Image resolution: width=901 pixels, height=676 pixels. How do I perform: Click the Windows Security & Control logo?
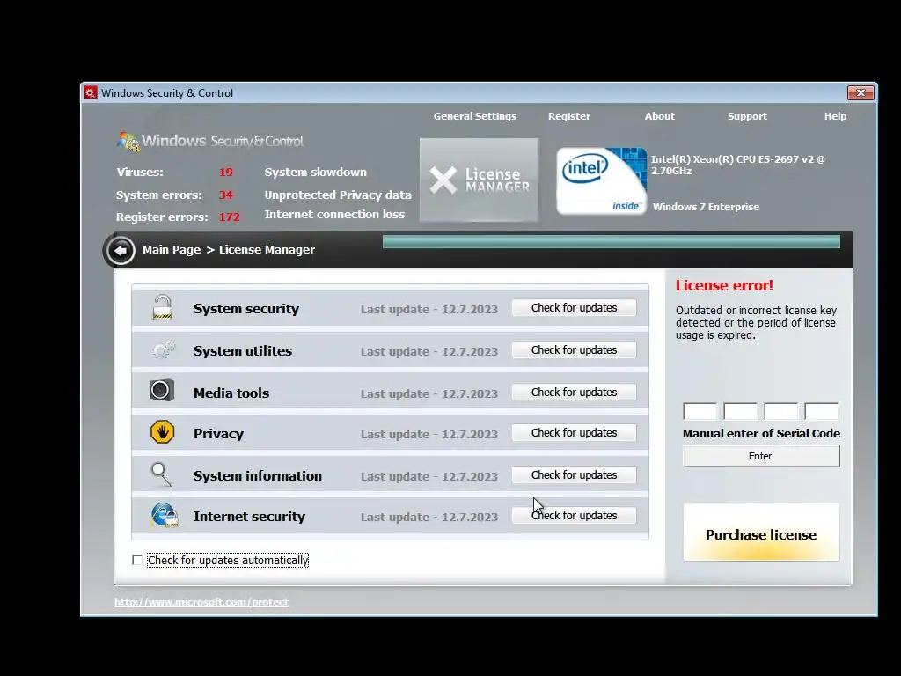pyautogui.click(x=210, y=141)
